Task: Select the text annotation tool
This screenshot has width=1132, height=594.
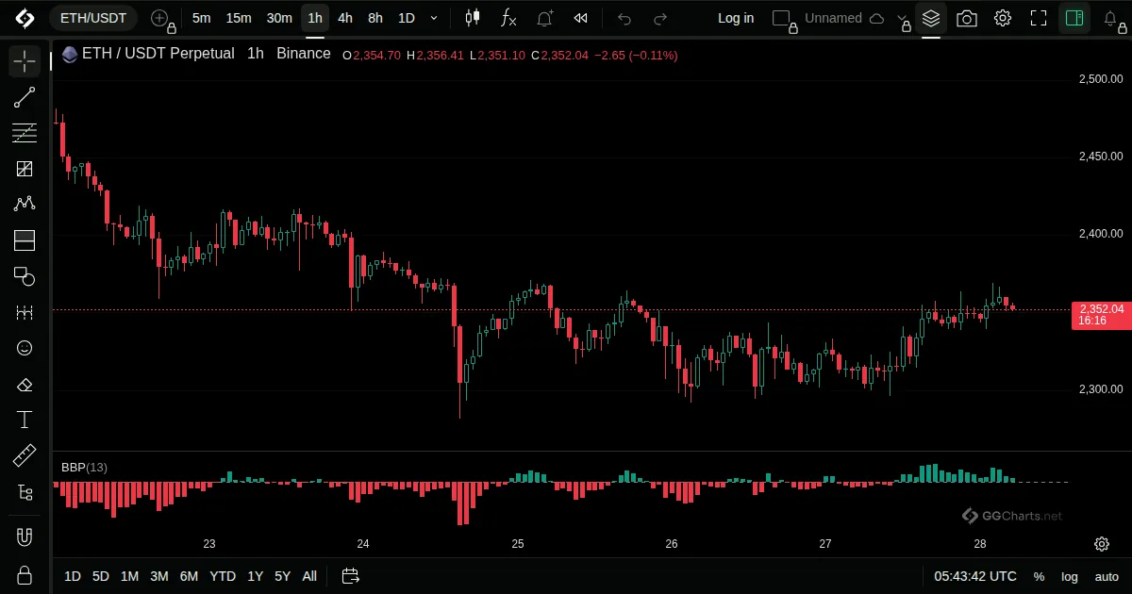Action: pyautogui.click(x=25, y=420)
